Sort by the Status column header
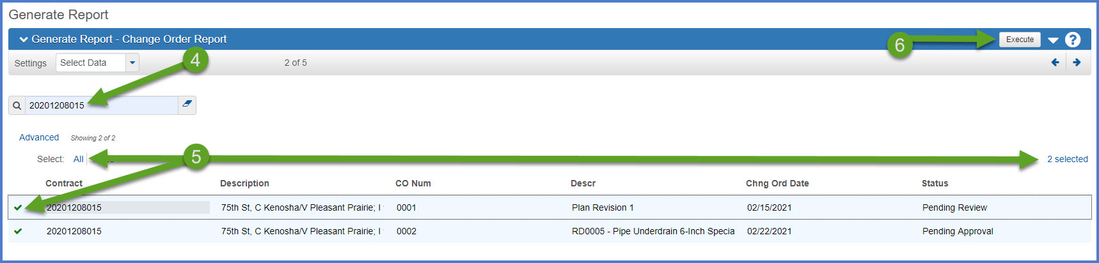This screenshot has width=1099, height=263. click(935, 183)
